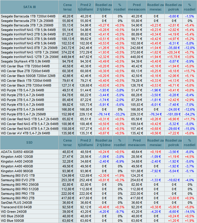This screenshot has height=223, width=197.
Task: Select WD Purple 6TB row name
Action: (x=22, y=109)
